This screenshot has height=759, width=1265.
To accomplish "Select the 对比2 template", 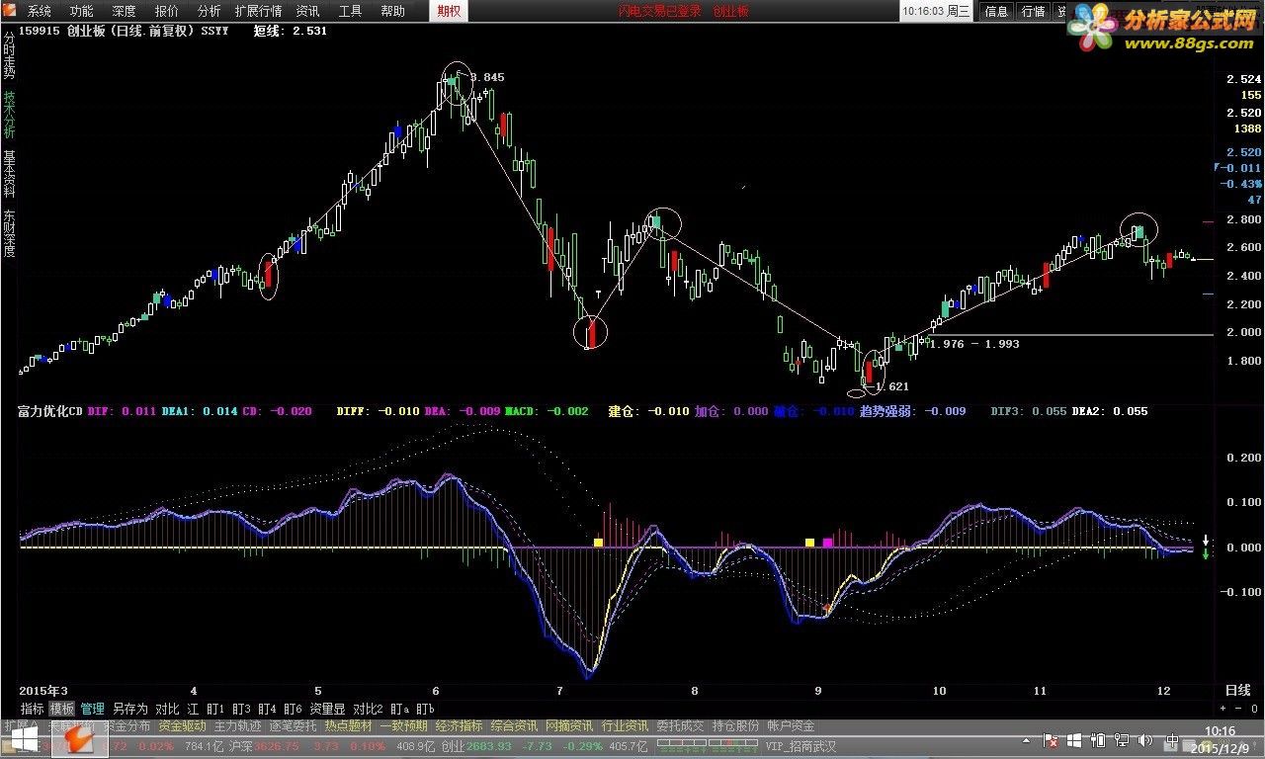I will coord(368,709).
